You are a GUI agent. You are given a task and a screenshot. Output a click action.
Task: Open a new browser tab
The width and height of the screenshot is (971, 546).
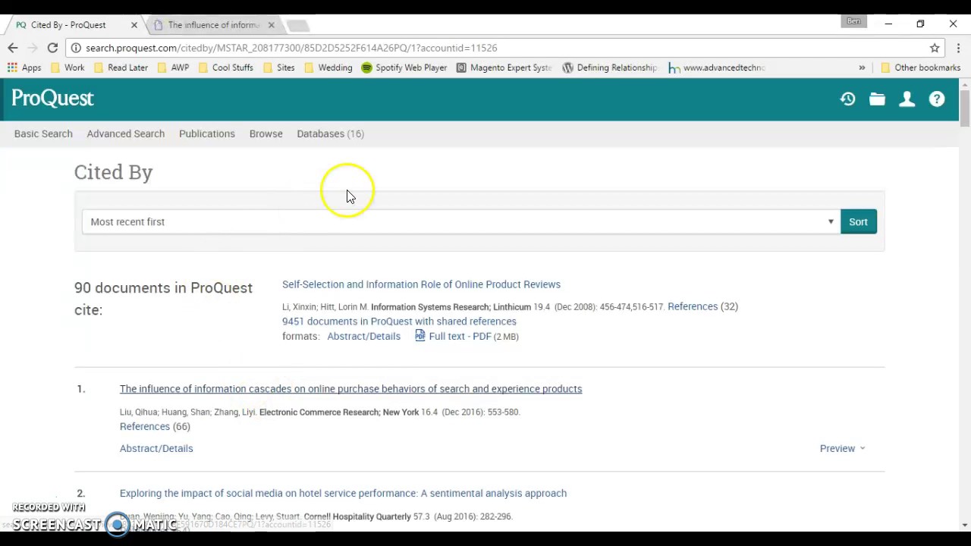(x=297, y=26)
